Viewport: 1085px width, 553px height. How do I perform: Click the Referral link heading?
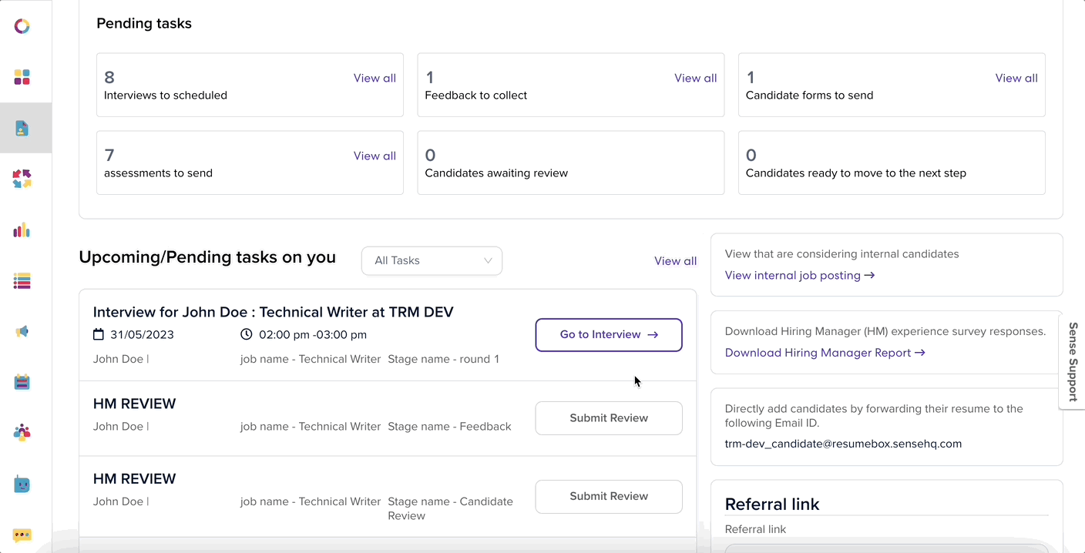click(x=772, y=504)
